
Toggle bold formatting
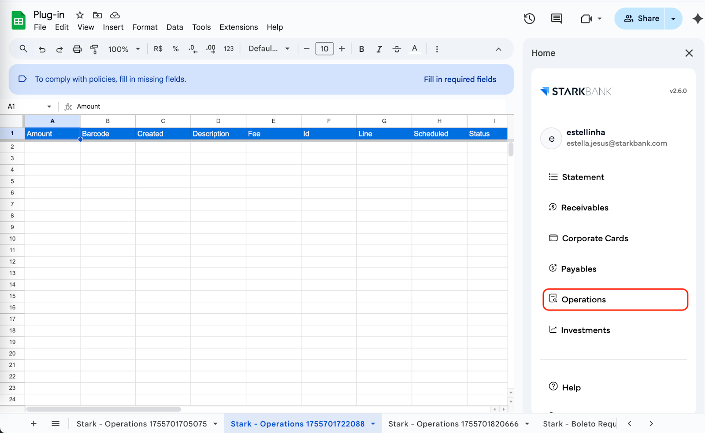point(361,49)
